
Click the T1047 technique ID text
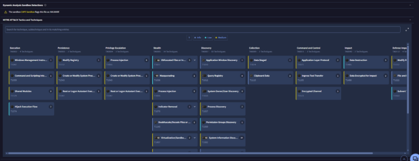(13, 65)
